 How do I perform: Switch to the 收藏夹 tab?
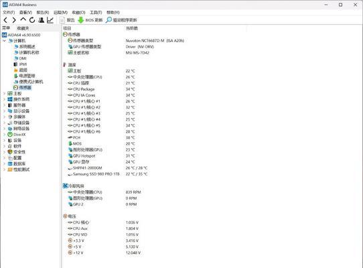[x=23, y=28]
